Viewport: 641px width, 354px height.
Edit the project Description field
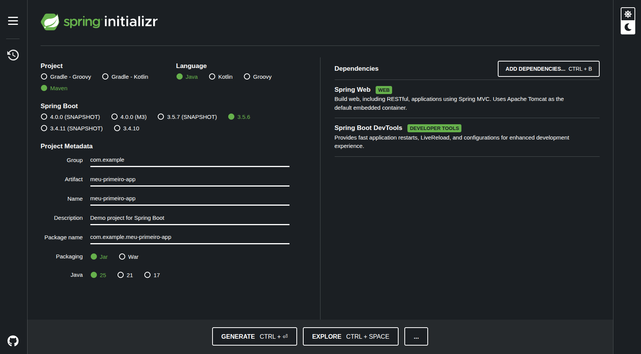(190, 218)
